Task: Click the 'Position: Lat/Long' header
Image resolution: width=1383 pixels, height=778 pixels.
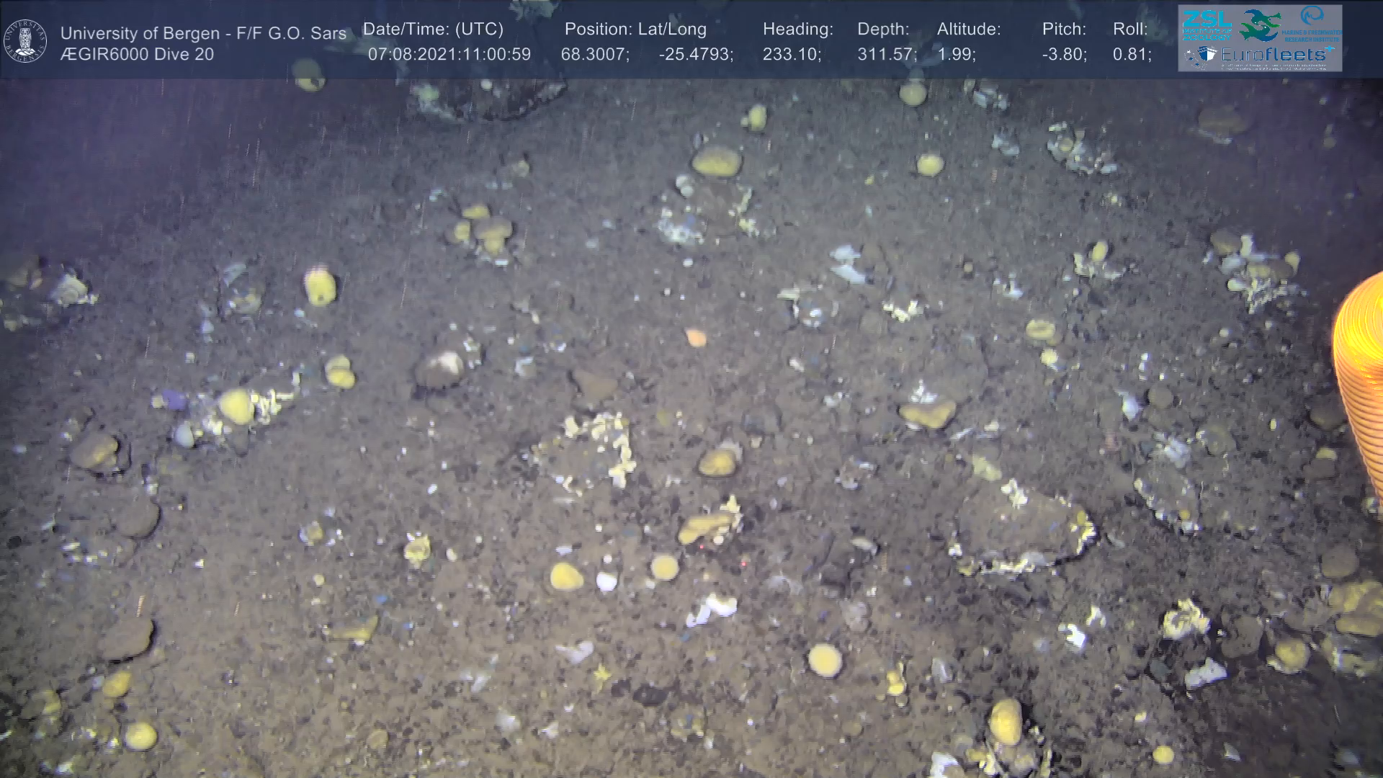Action: [635, 30]
